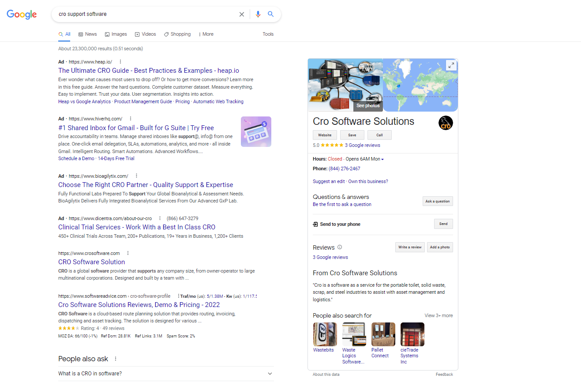The width and height of the screenshot is (581, 382).
Task: Click the Wastebits thumbnail under People also search for
Action: (324, 334)
